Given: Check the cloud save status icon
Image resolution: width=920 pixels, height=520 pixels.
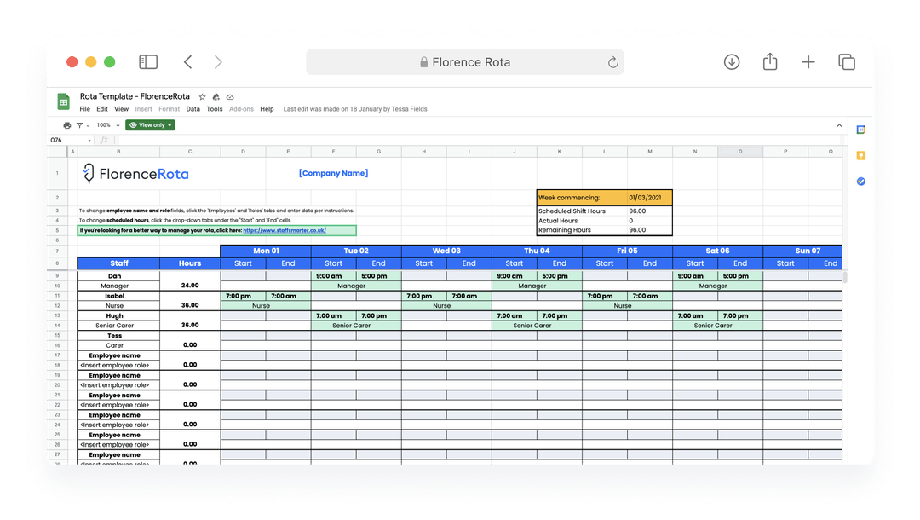Looking at the screenshot, I should pyautogui.click(x=230, y=96).
